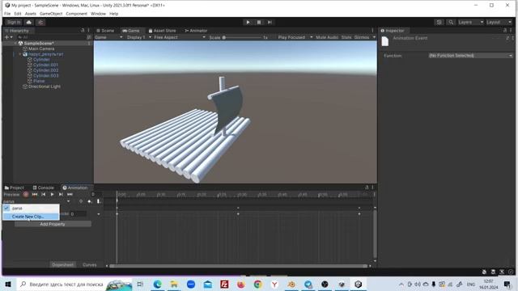
Task: Open the Layout dropdown in toolbar
Action: (499, 22)
